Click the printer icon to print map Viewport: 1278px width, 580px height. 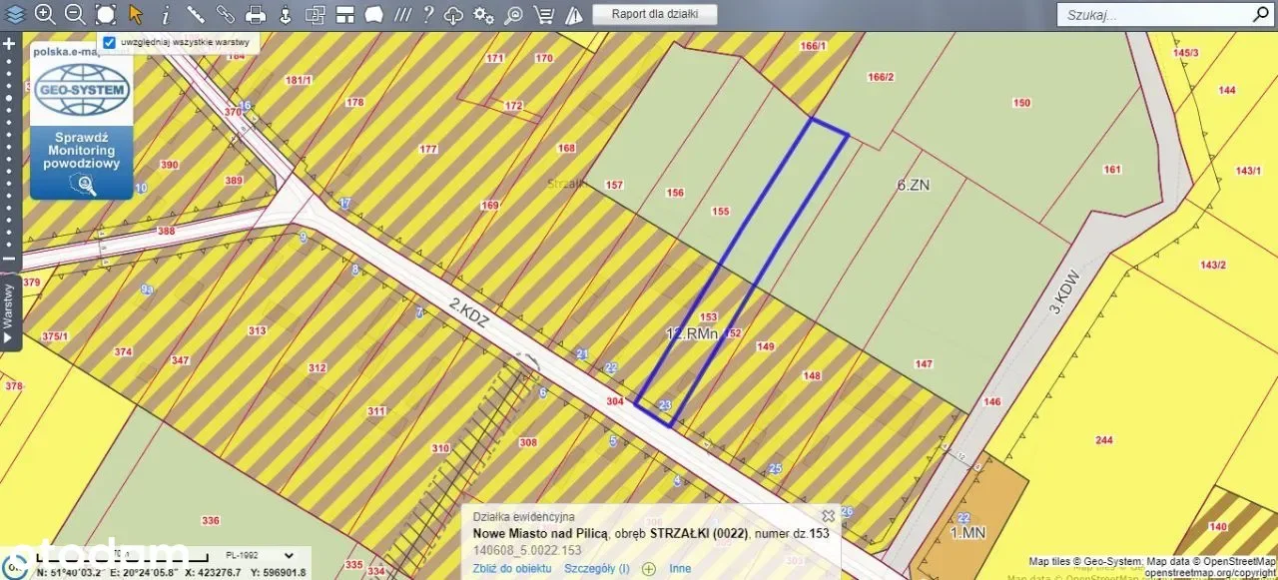point(256,14)
